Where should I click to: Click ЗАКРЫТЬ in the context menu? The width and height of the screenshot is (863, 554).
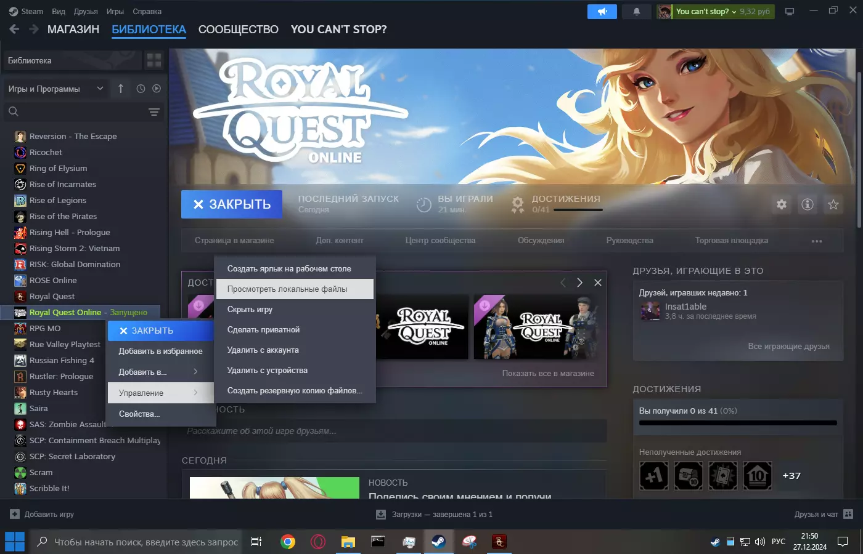pyautogui.click(x=161, y=331)
